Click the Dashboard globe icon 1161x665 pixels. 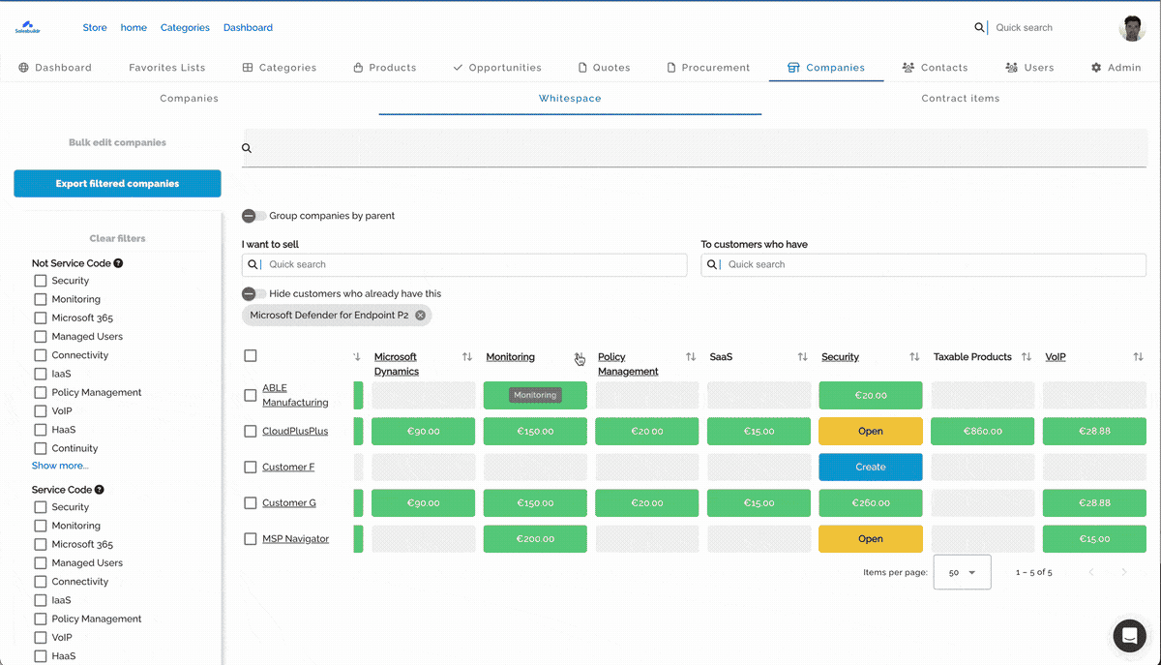(x=24, y=68)
